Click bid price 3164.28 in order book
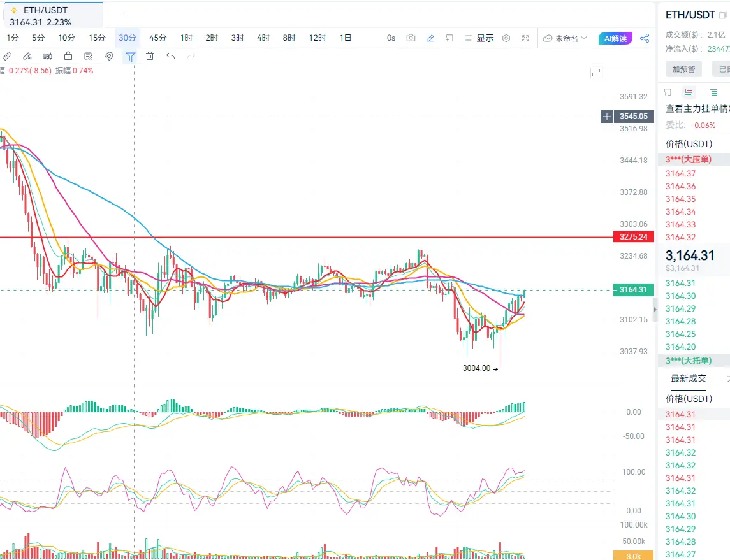Image resolution: width=730 pixels, height=560 pixels. (680, 321)
